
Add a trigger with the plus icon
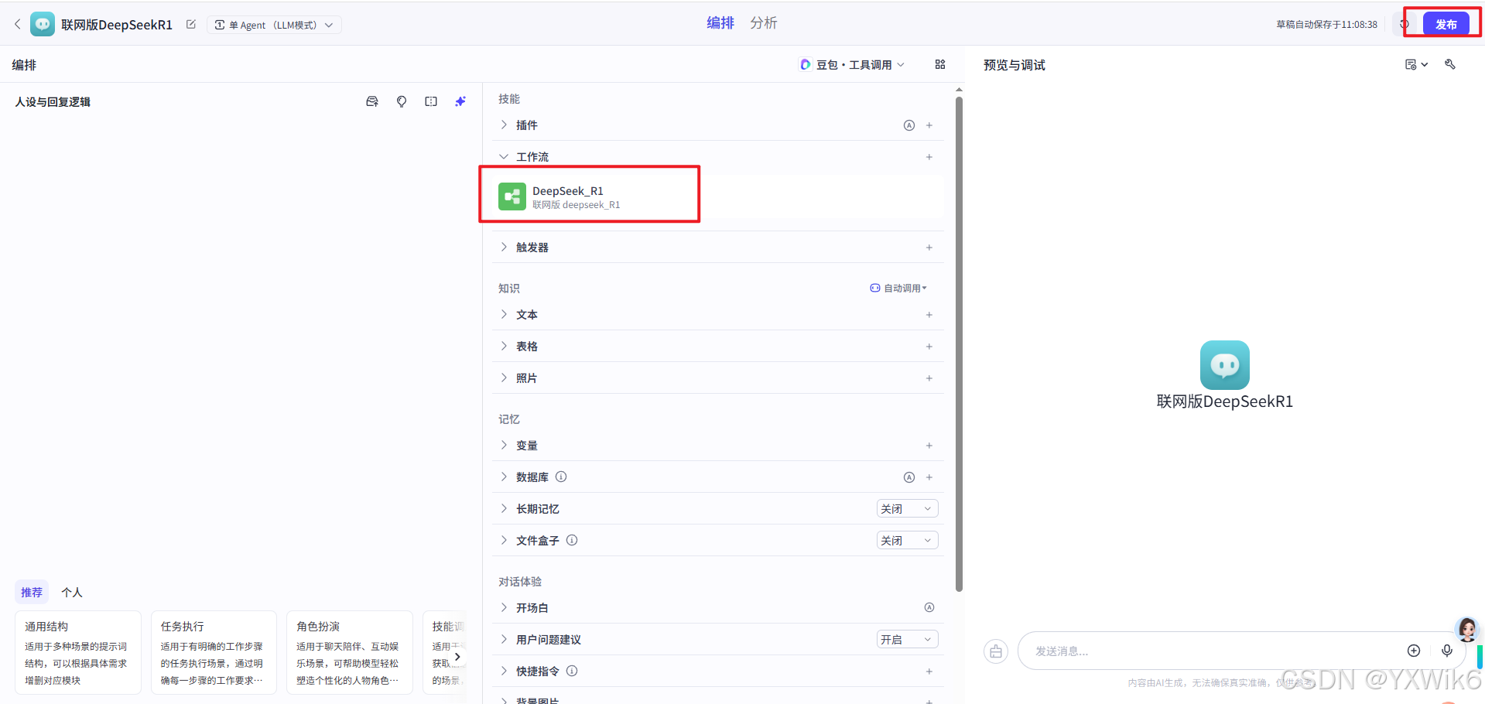929,248
